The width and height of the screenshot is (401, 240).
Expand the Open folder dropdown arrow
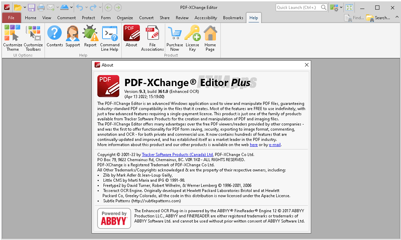click(x=25, y=8)
